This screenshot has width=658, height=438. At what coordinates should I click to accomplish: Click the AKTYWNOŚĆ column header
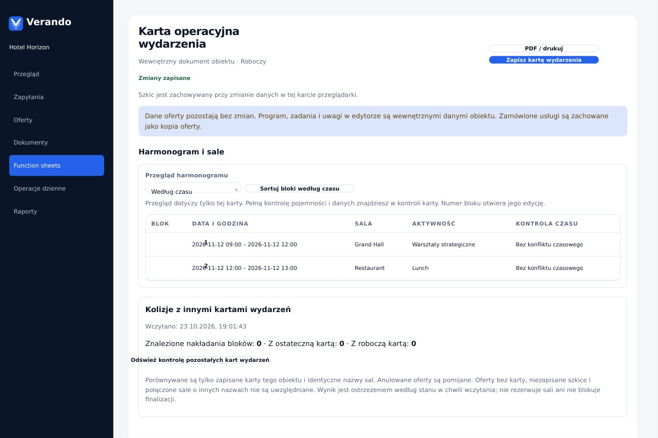[x=434, y=223]
